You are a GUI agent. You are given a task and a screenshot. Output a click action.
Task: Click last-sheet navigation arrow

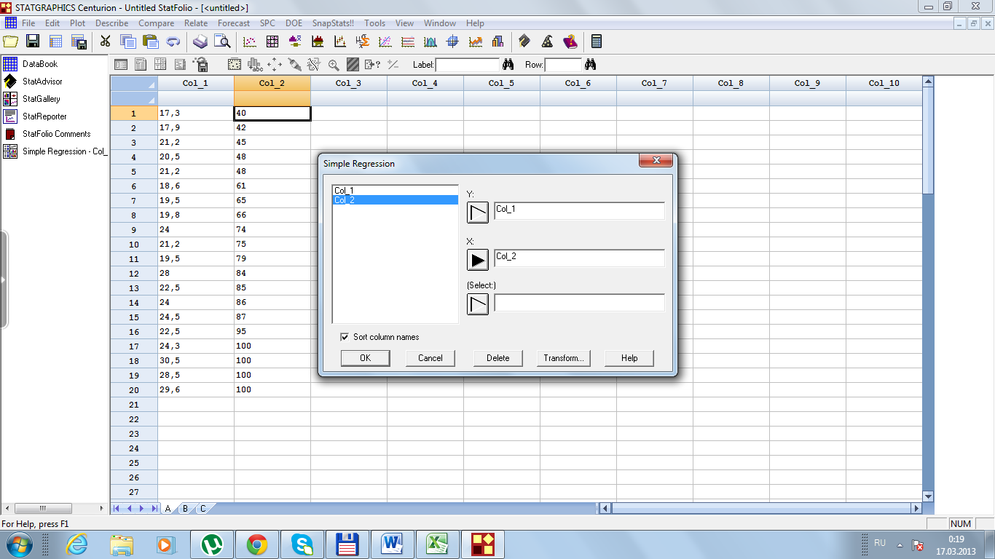coord(154,508)
